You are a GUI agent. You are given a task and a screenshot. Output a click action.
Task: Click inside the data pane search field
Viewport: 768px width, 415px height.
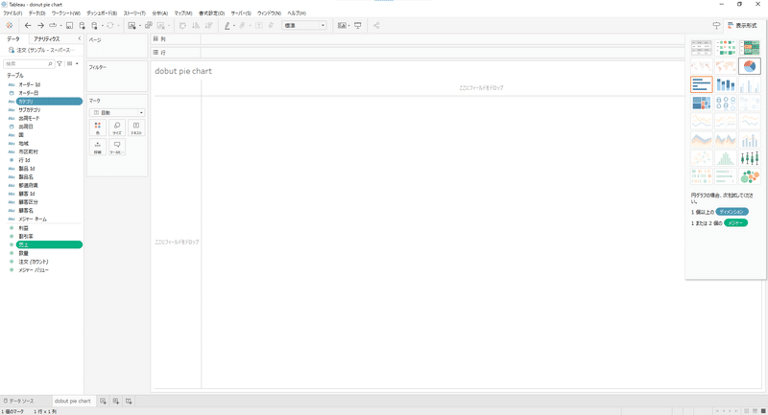pyautogui.click(x=29, y=63)
